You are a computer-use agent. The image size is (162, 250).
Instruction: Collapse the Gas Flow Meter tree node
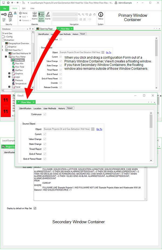[6, 57]
